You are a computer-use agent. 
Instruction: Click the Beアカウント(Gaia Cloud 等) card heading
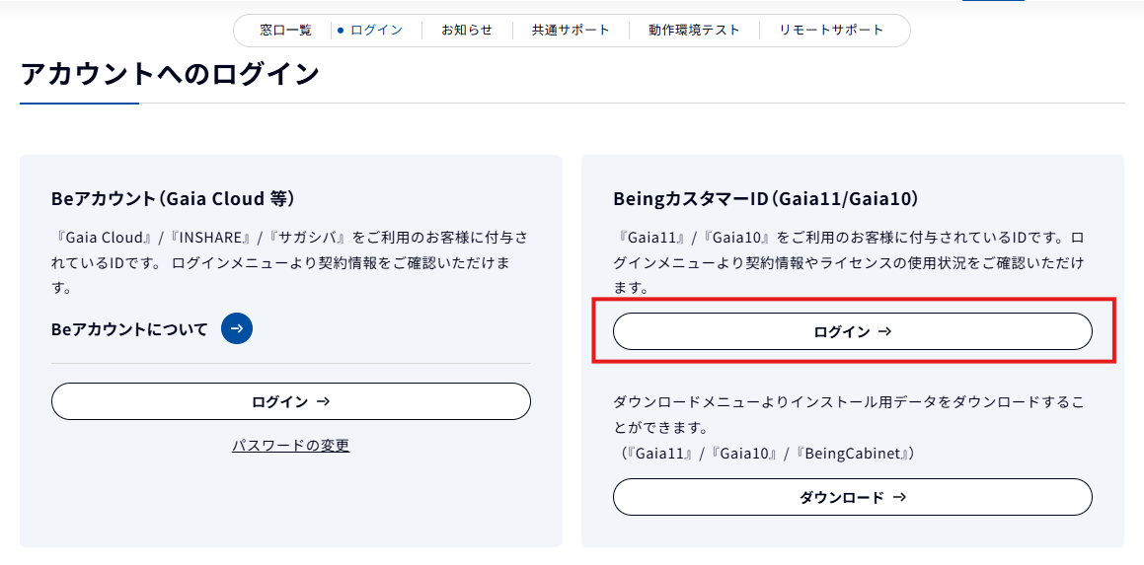pos(173,198)
